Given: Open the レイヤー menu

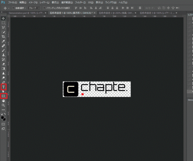Looking at the screenshot, I should [44, 3].
